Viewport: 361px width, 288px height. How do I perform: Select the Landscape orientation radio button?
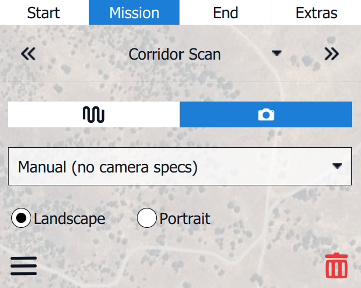(21, 219)
